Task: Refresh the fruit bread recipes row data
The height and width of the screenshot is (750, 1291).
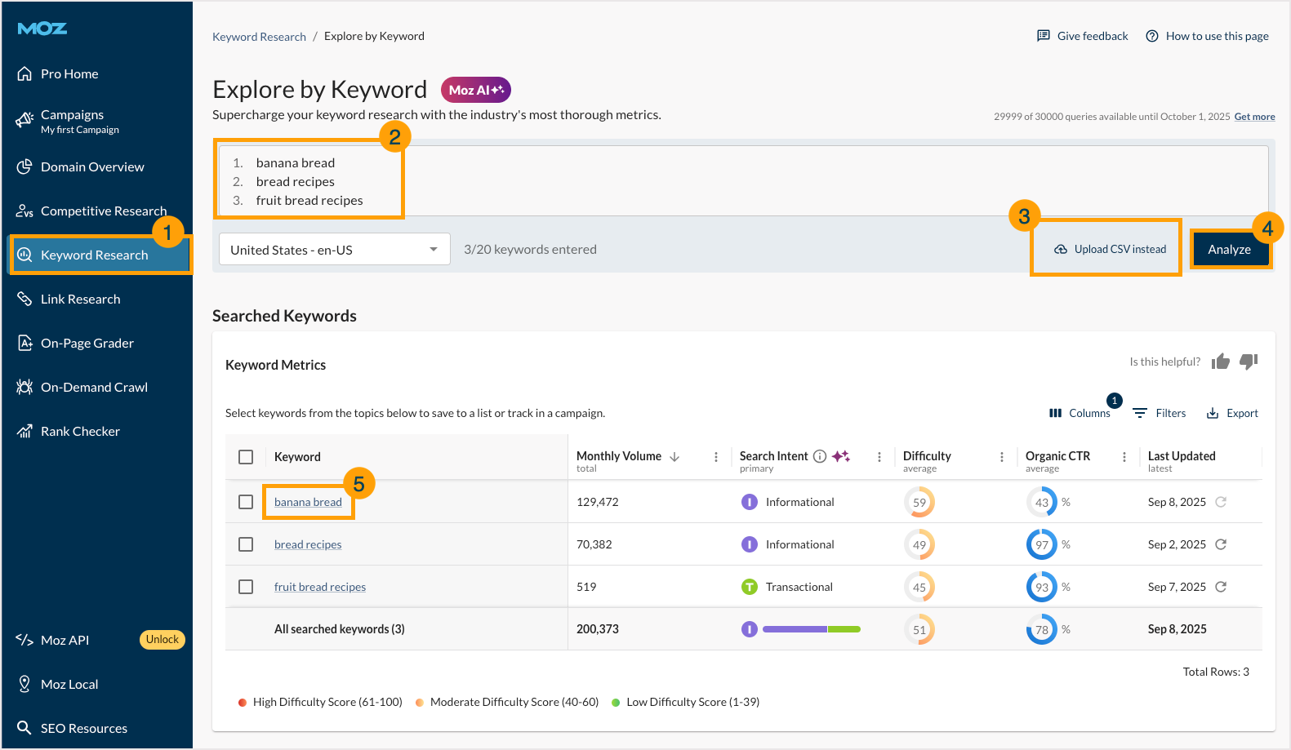Action: click(x=1221, y=587)
